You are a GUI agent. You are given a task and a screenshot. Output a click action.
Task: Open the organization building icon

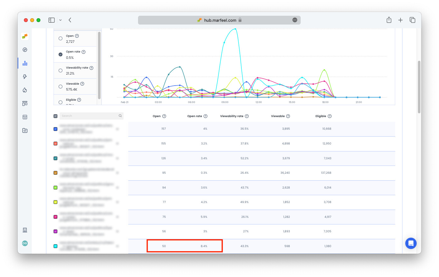25,230
